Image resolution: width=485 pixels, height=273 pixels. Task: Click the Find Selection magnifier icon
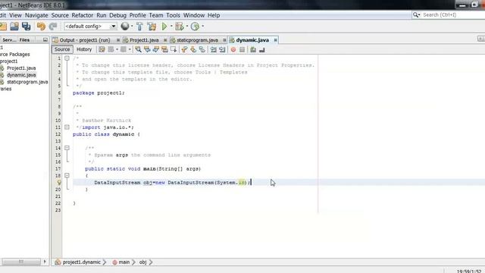coord(138,49)
